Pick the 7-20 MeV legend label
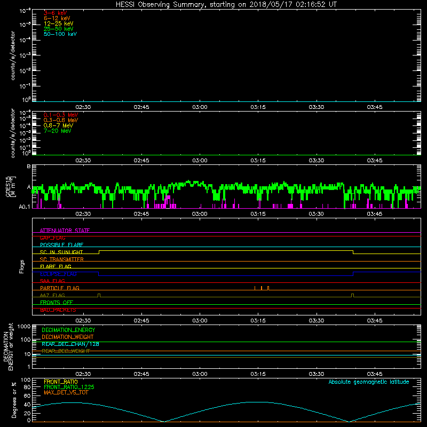This screenshot has width=427, height=427. click(x=58, y=131)
